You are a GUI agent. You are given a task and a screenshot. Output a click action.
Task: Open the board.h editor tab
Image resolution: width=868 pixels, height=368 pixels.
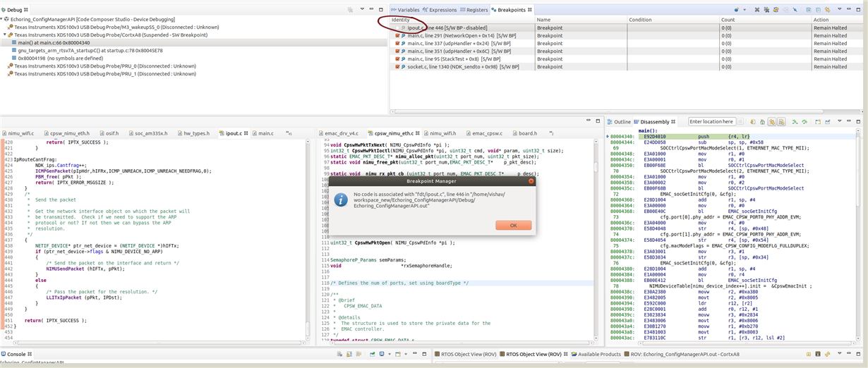coord(525,133)
